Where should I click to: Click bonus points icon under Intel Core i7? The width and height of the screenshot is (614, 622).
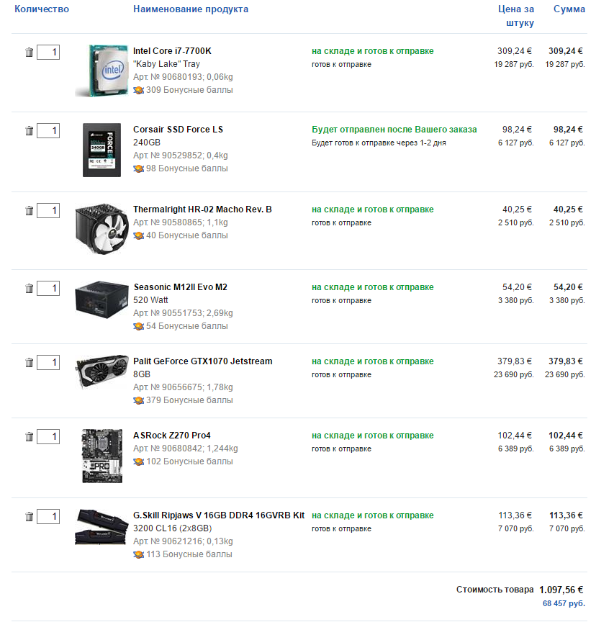point(138,90)
